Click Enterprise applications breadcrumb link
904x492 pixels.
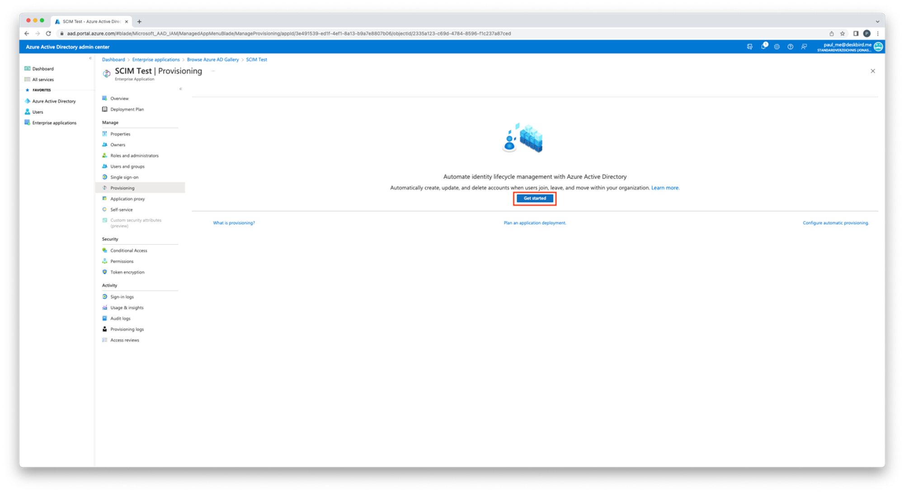[x=155, y=60]
